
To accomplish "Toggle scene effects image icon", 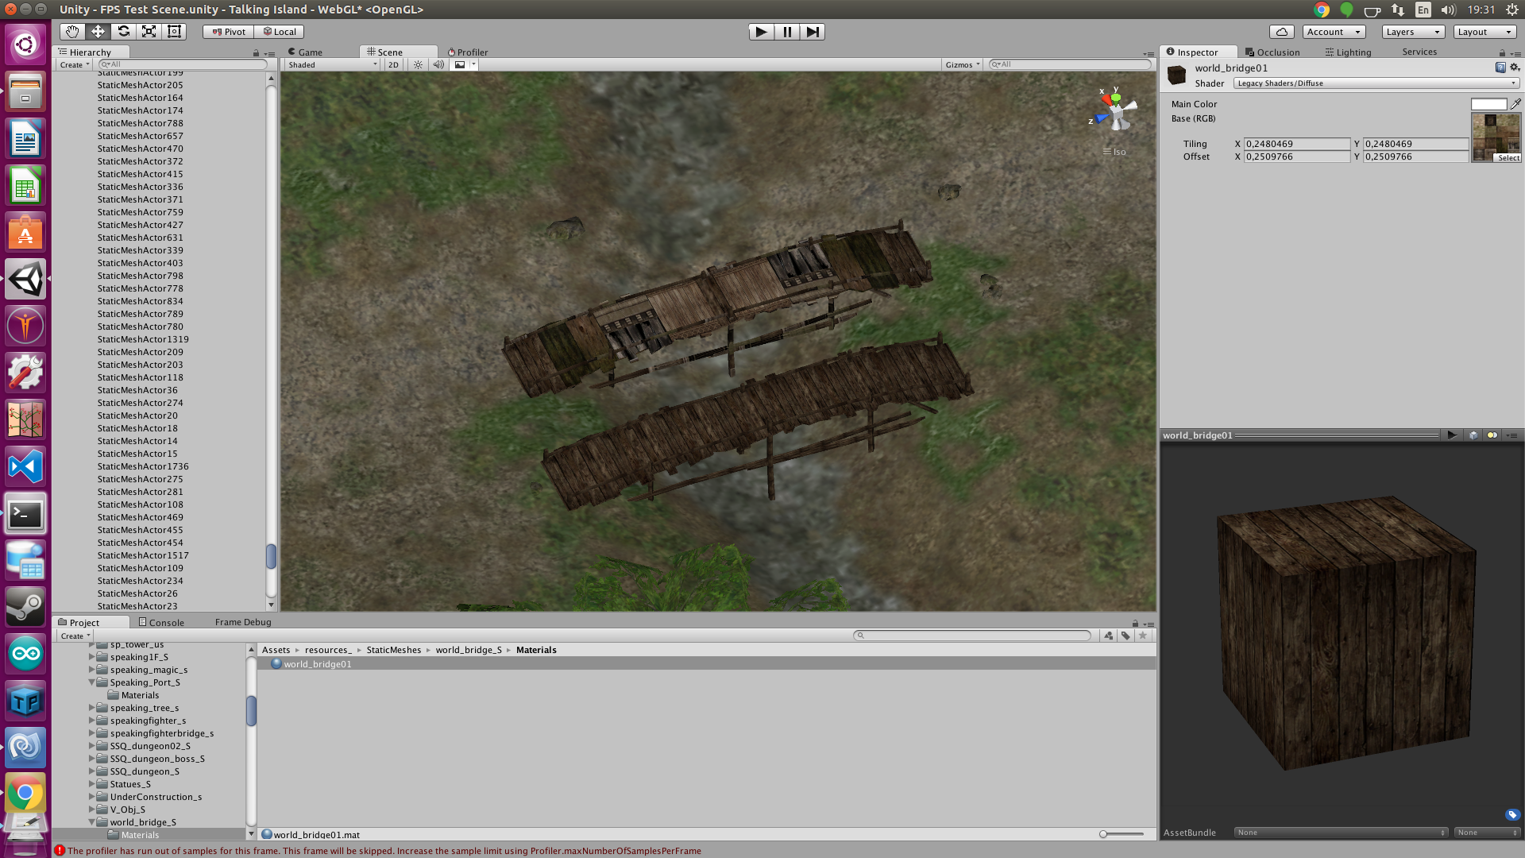I will (460, 65).
